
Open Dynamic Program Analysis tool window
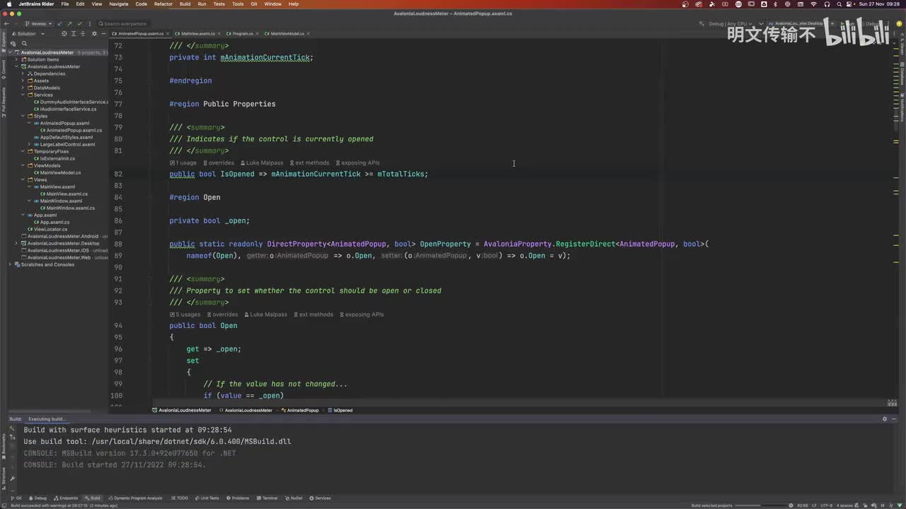(134, 498)
